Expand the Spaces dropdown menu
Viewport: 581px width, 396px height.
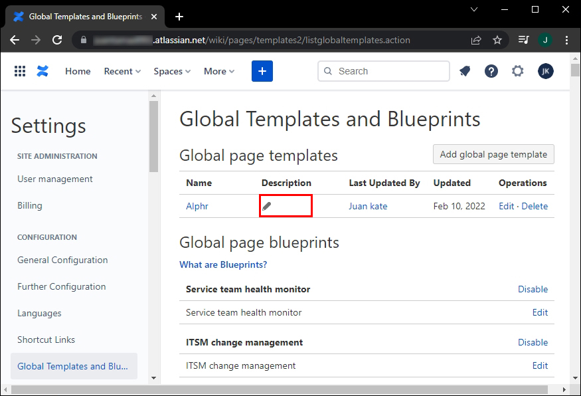click(x=172, y=71)
